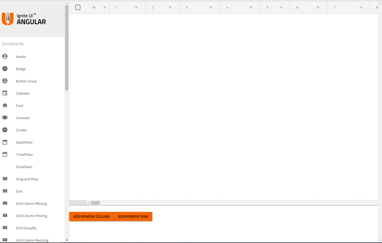
Task: Click the Ignite UI Angular logo
Action: [24, 19]
